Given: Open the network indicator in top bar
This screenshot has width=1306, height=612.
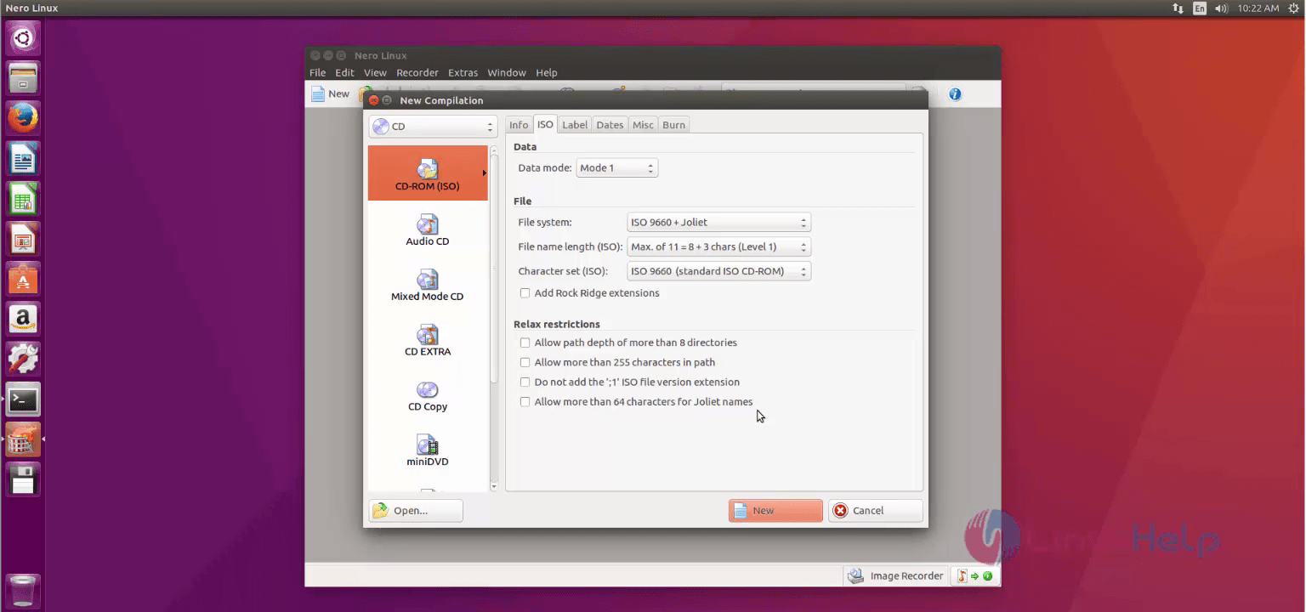Looking at the screenshot, I should point(1178,8).
